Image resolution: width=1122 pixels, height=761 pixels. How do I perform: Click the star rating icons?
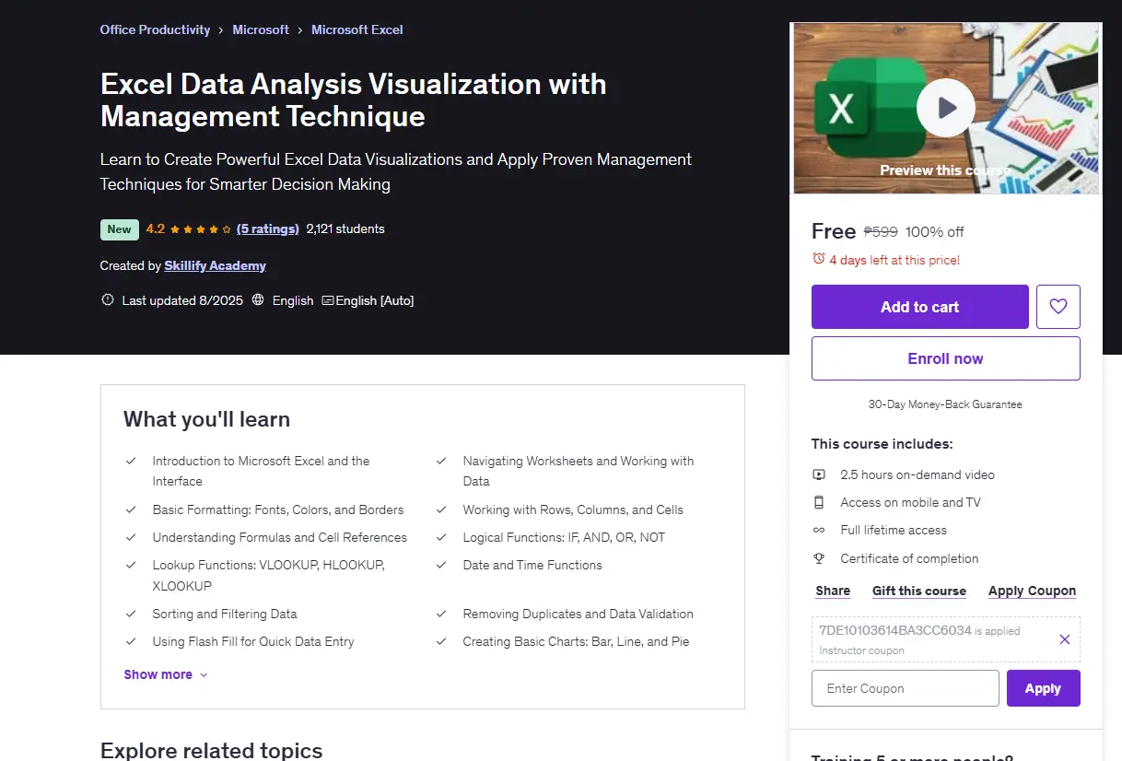pos(200,228)
